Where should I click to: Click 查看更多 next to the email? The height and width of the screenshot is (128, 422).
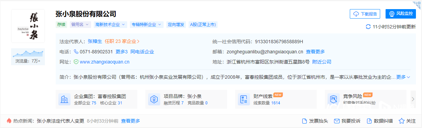315,52
